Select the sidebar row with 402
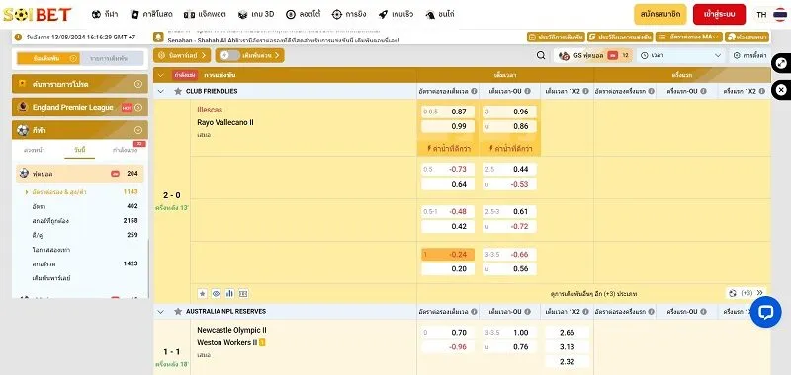The image size is (791, 375). [x=81, y=206]
